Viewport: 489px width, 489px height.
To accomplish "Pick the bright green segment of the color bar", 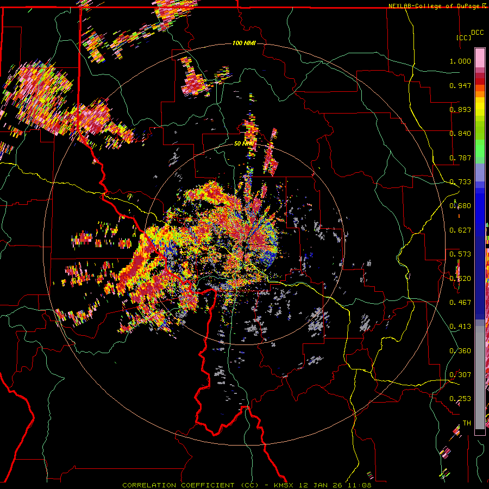I will coord(480,148).
